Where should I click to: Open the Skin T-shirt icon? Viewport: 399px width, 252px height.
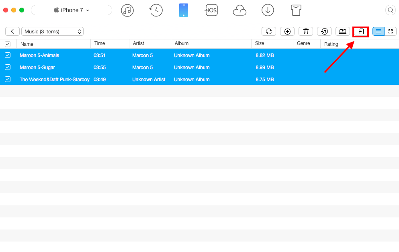(x=296, y=10)
